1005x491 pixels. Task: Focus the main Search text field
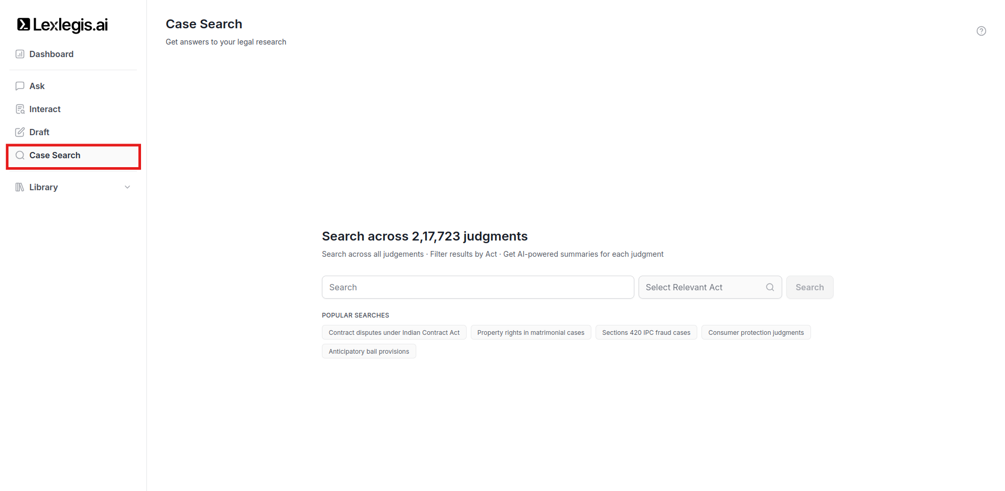[x=478, y=287]
